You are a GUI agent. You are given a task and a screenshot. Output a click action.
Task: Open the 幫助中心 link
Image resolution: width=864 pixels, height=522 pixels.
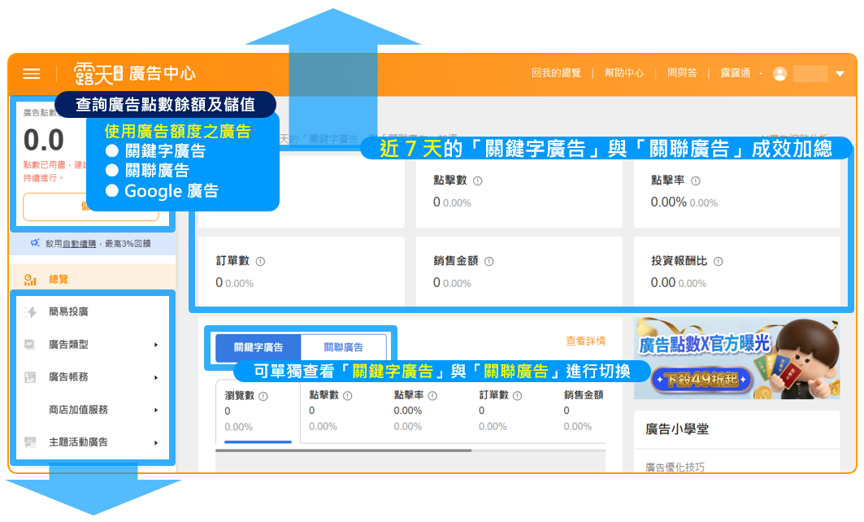coord(624,73)
